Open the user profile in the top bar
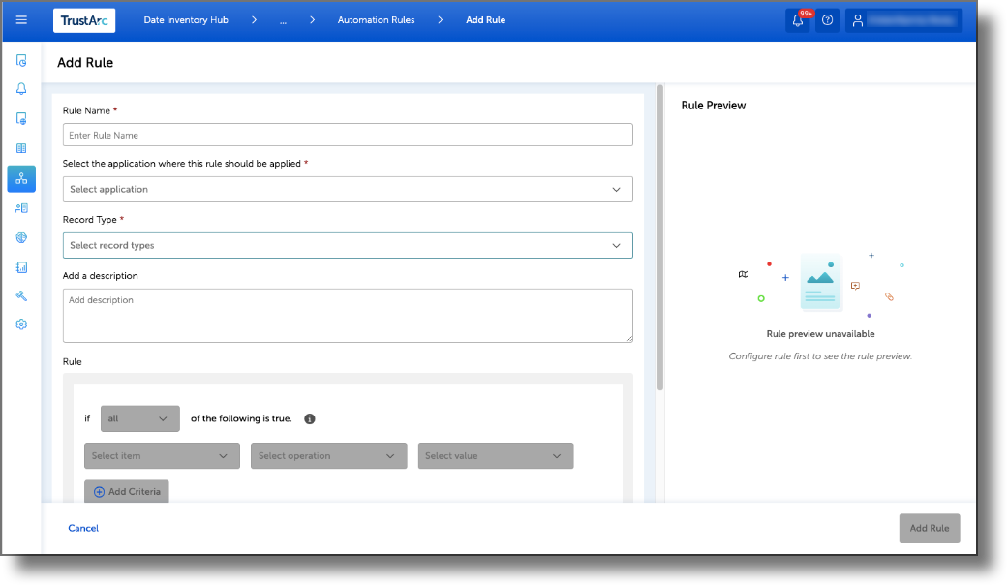1008x586 pixels. pyautogui.click(x=902, y=19)
